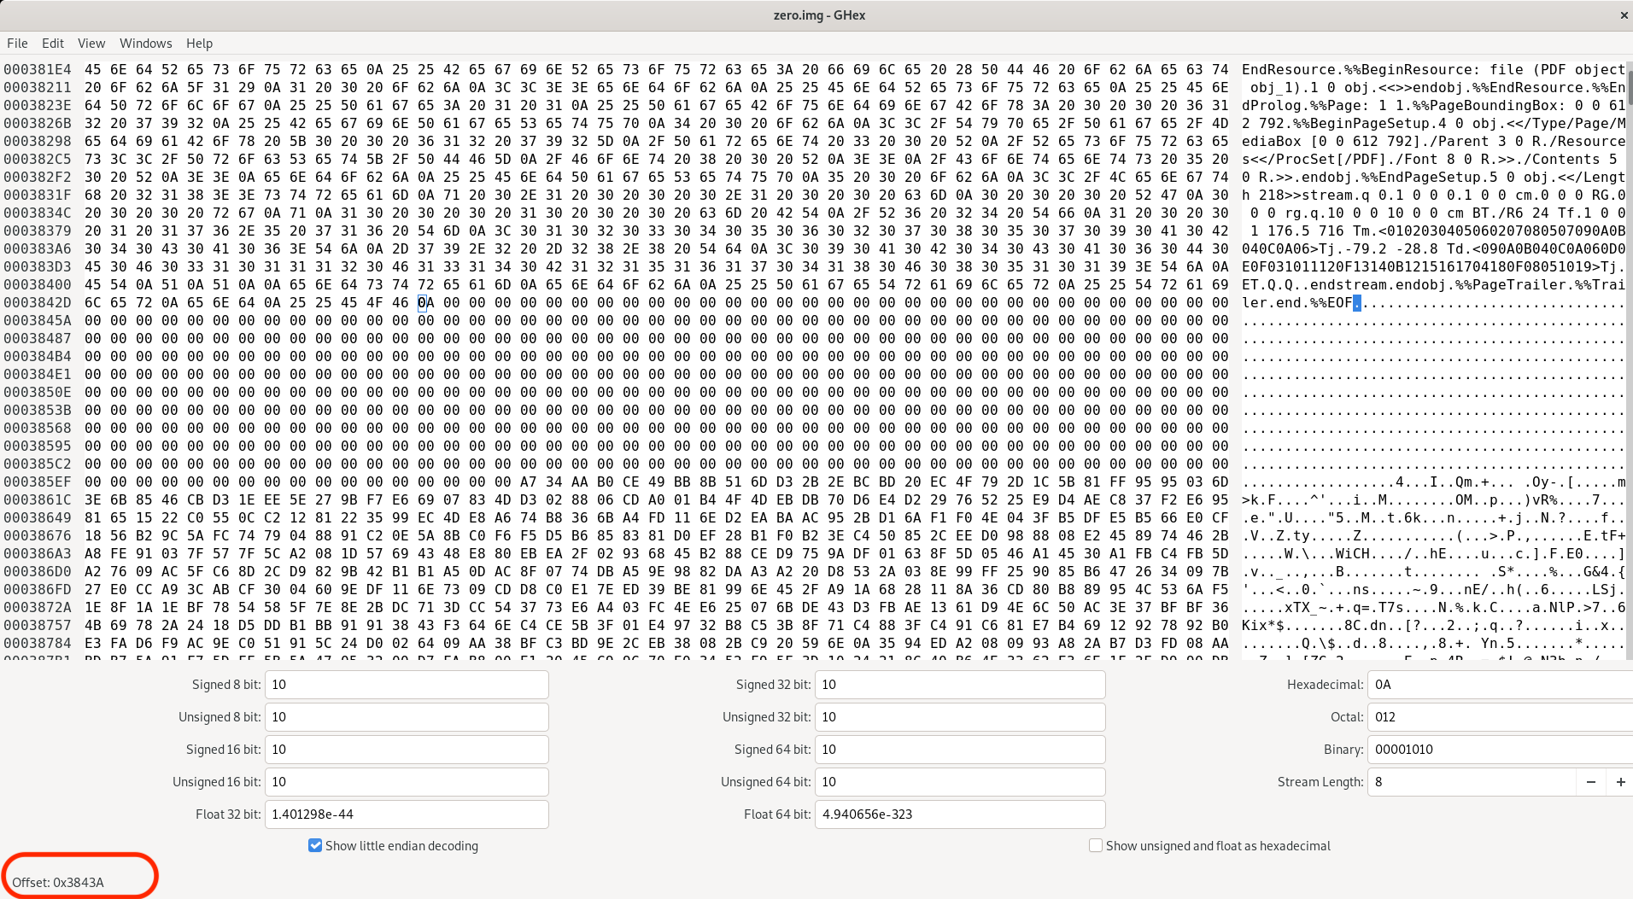The height and width of the screenshot is (899, 1633).
Task: Click offset label 000381E4
Action: (x=38, y=70)
